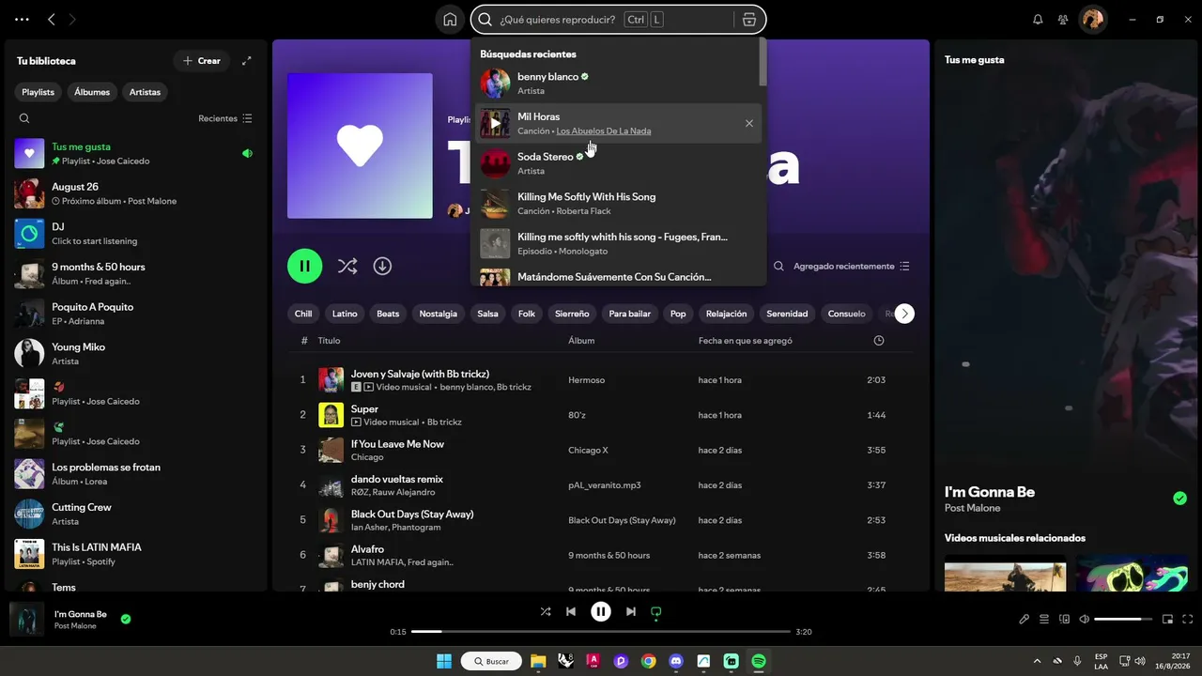Open the playback queue
The height and width of the screenshot is (676, 1202).
1044,620
